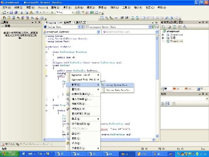Viewport: 209px width, 157px height.
Task: Expand the Properties node in Solution Explorer
Action: point(163,35)
